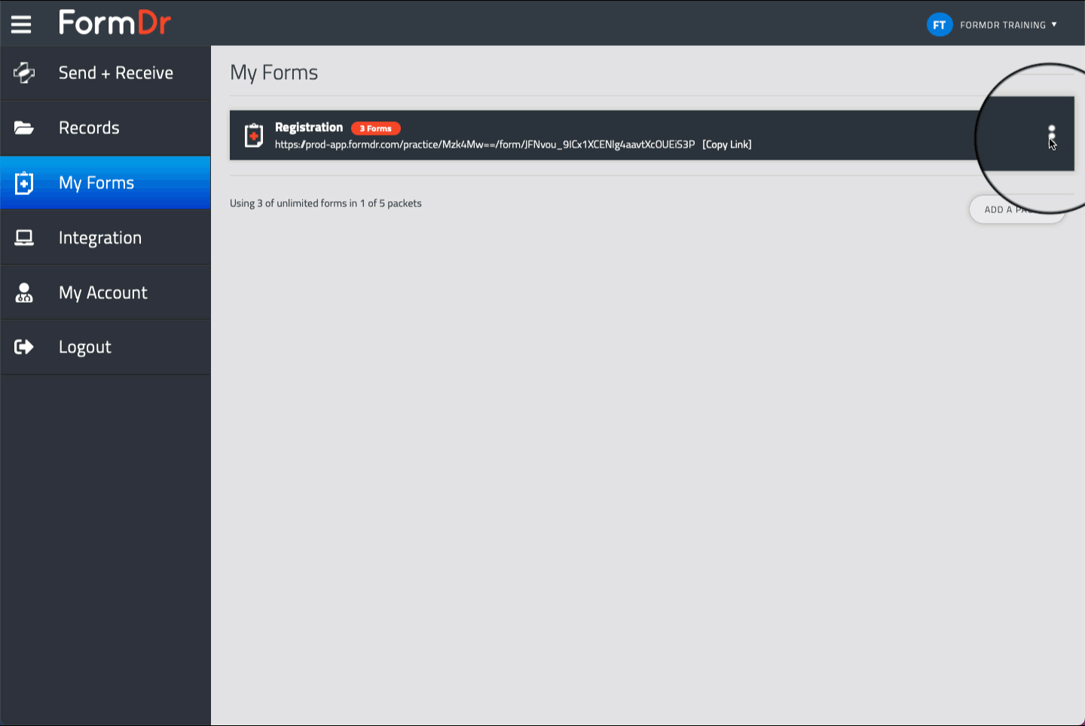
Task: Click the [Copy Link] link
Action: 727,145
